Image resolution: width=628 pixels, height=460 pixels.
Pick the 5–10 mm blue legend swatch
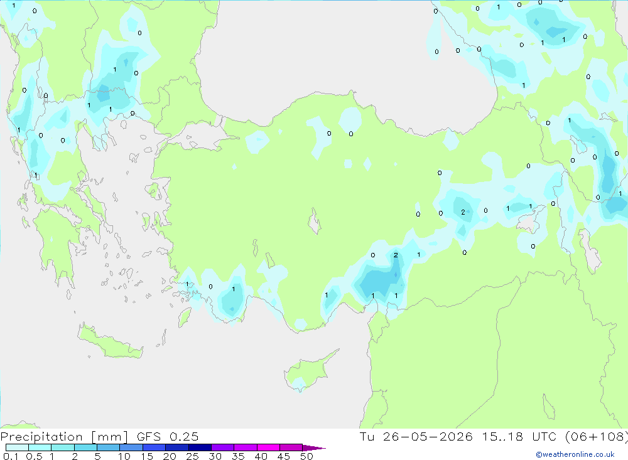click(108, 447)
